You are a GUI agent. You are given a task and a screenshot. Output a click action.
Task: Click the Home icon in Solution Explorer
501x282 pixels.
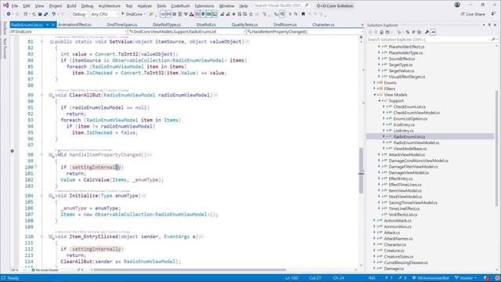(x=381, y=32)
